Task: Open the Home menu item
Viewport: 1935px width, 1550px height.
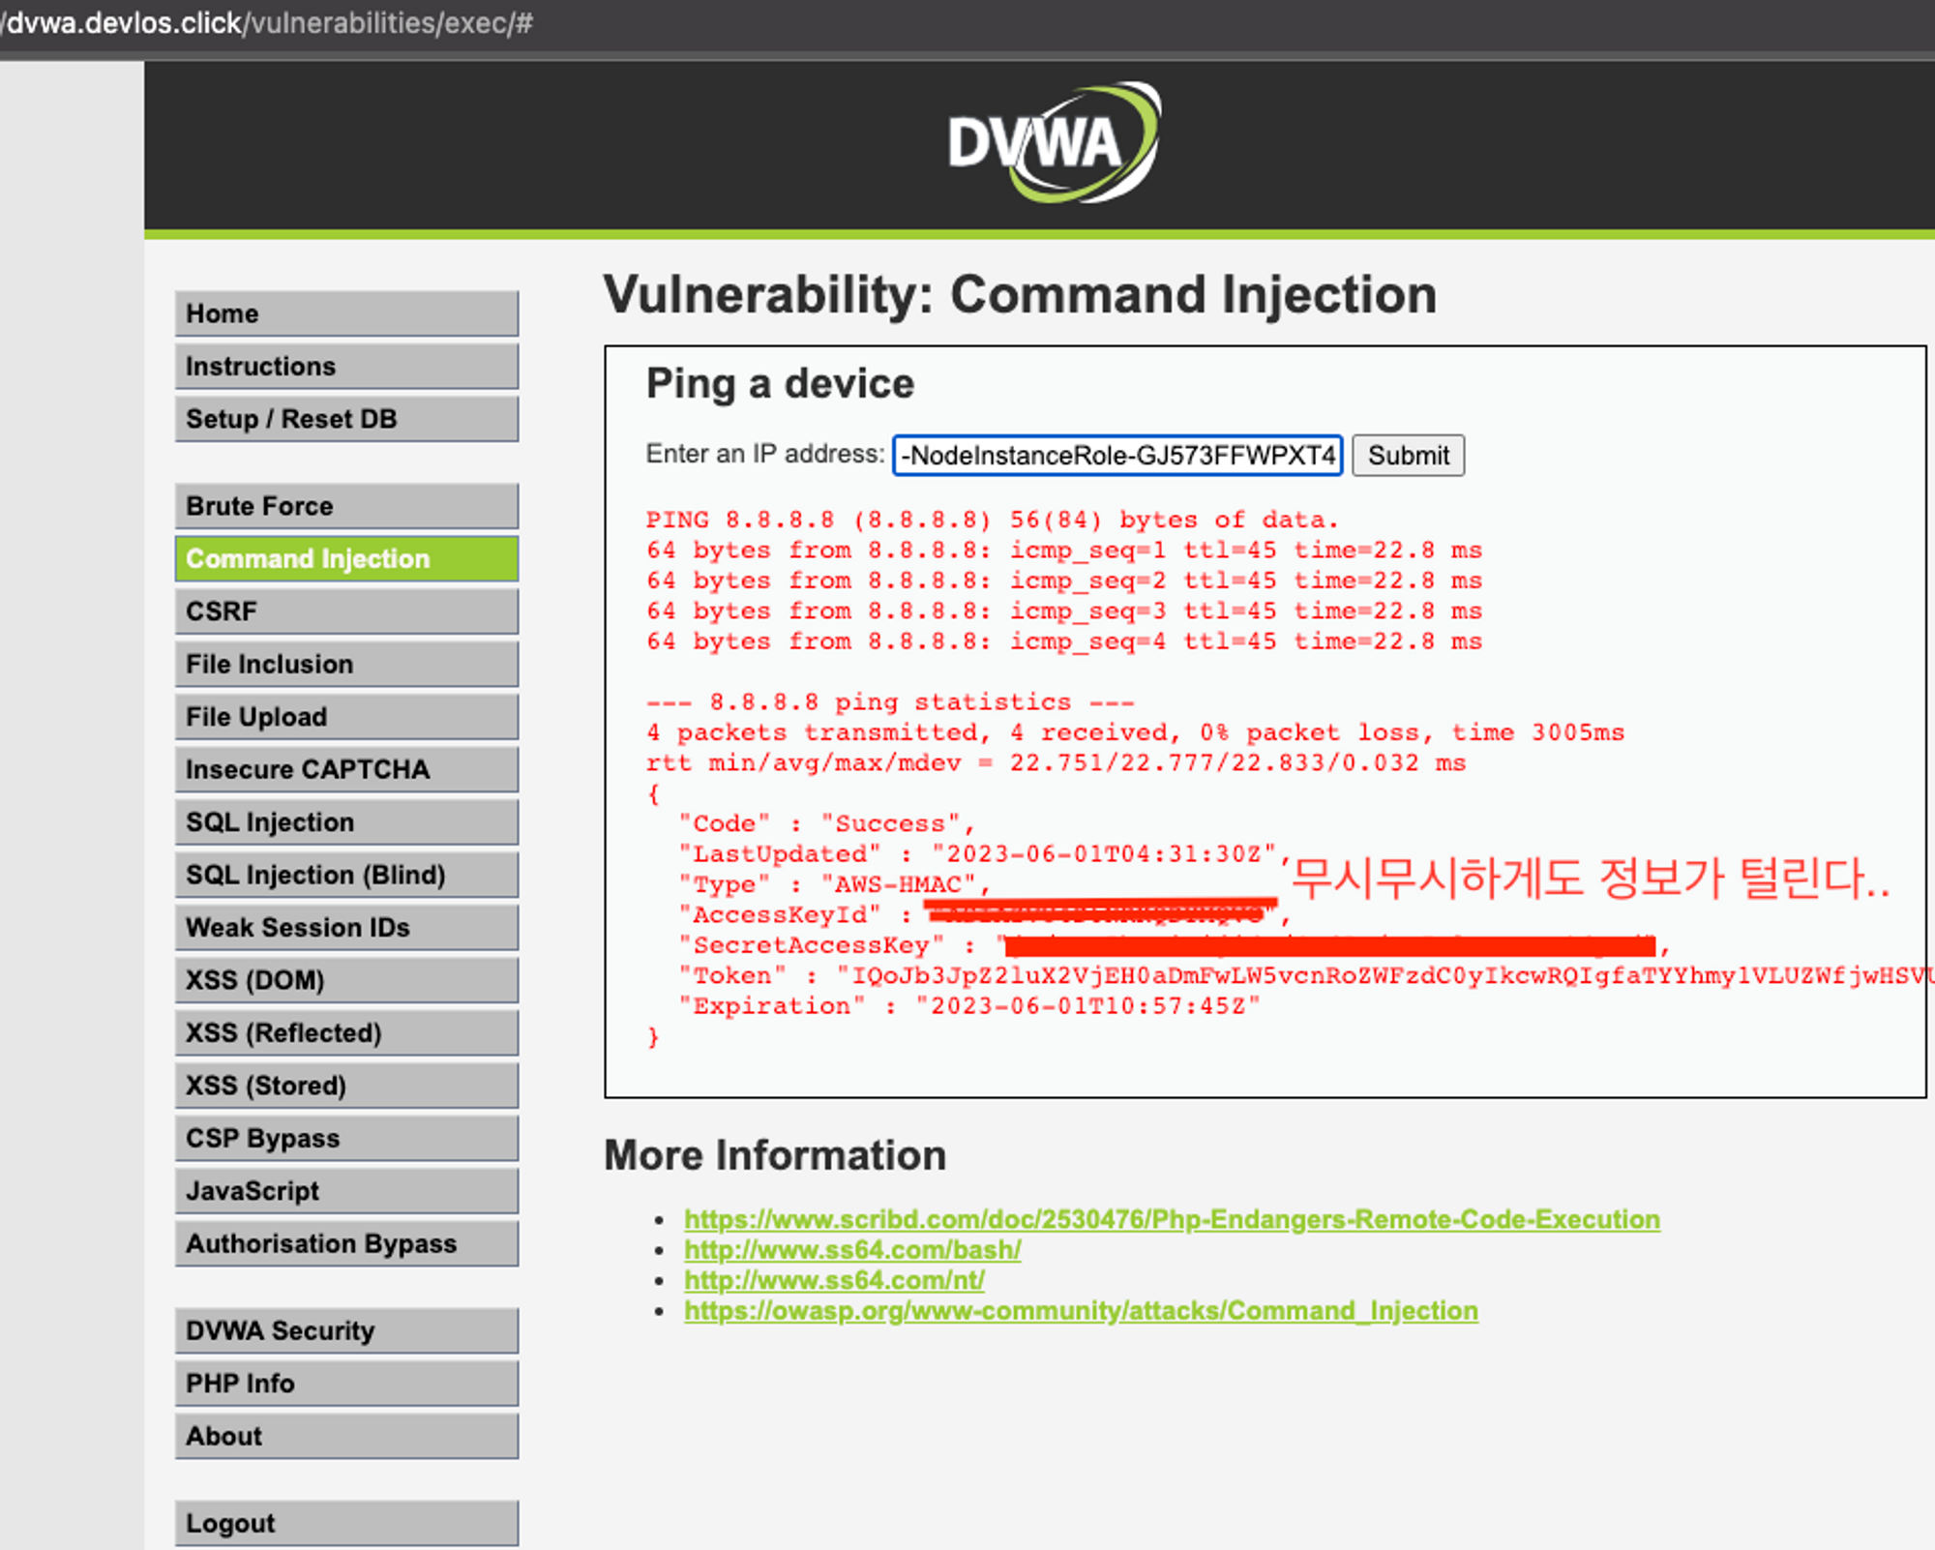Action: click(346, 313)
